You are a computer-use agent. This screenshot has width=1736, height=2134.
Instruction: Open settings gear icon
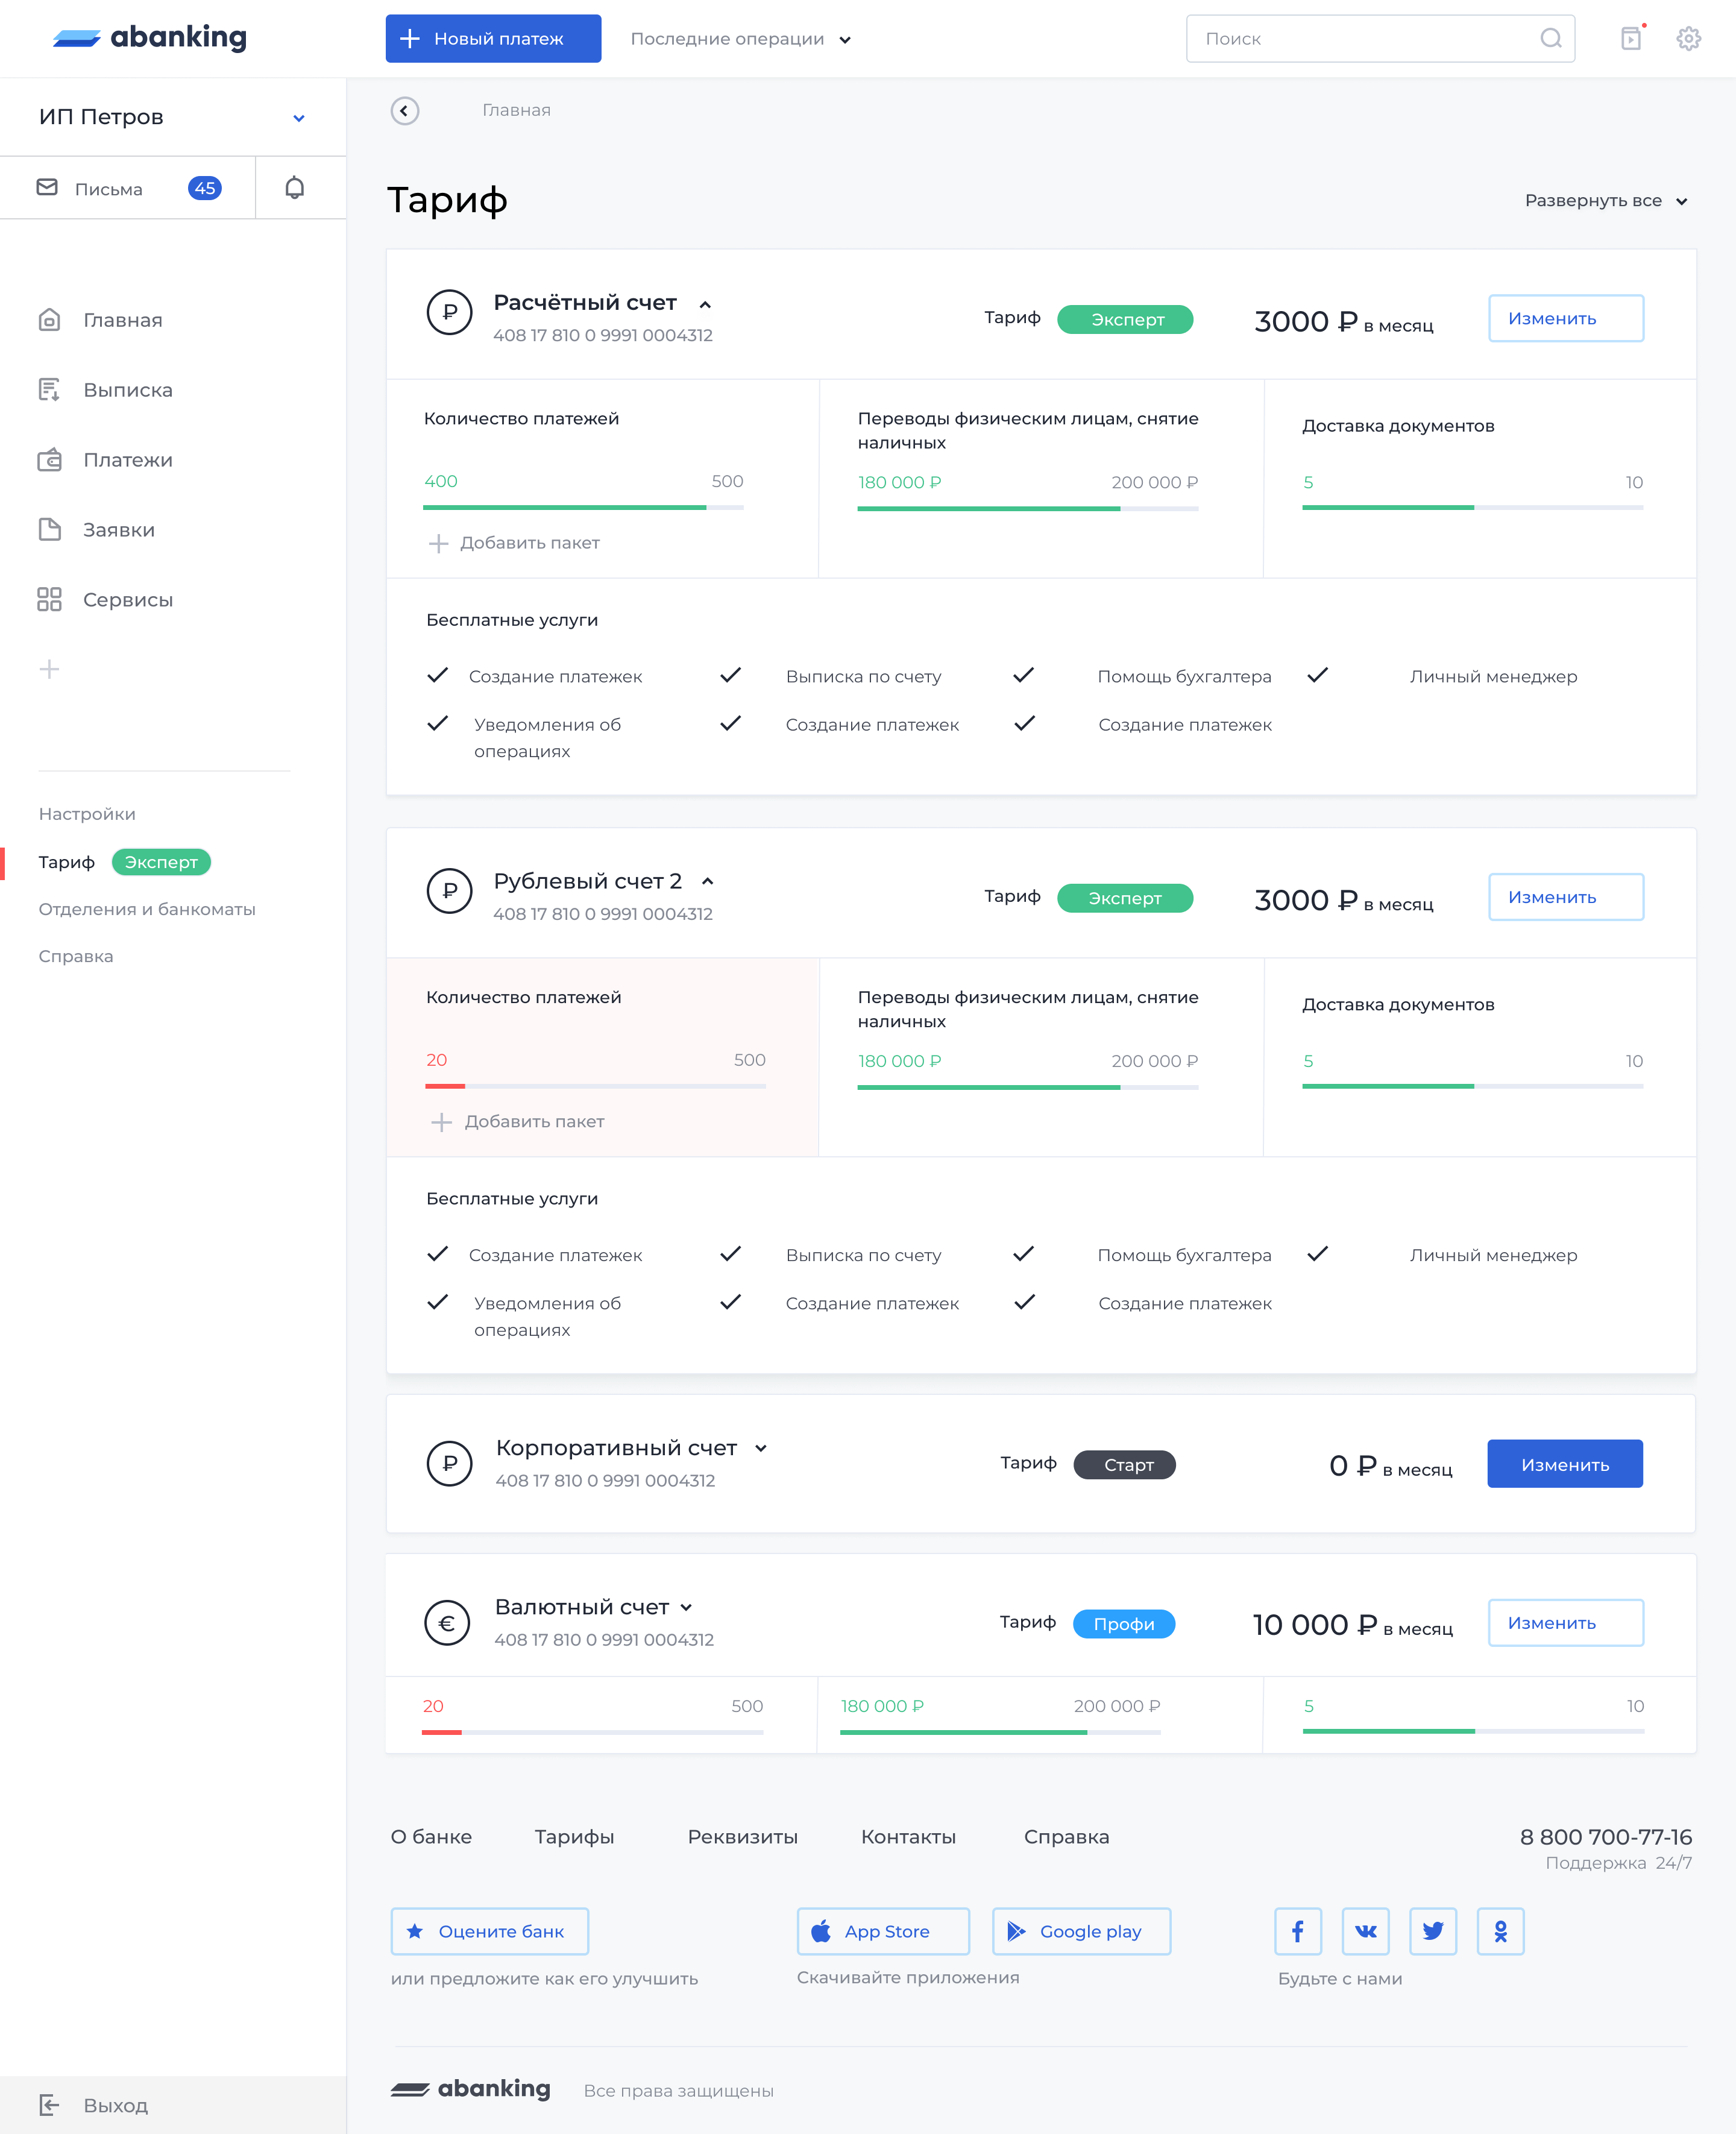tap(1689, 39)
